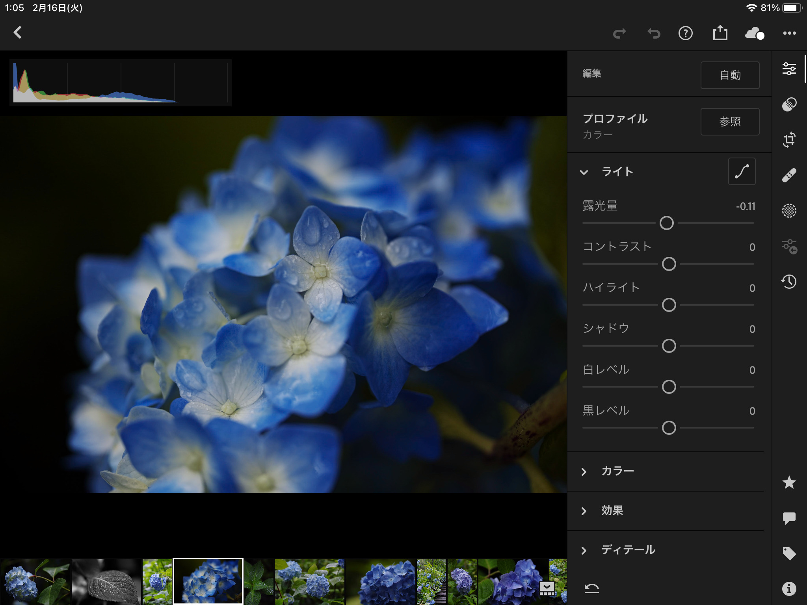Select the healing bandage tool
807x605 pixels.
(789, 175)
